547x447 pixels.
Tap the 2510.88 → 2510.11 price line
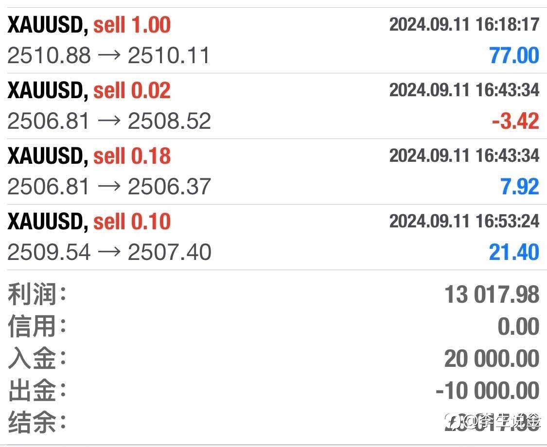tap(108, 56)
